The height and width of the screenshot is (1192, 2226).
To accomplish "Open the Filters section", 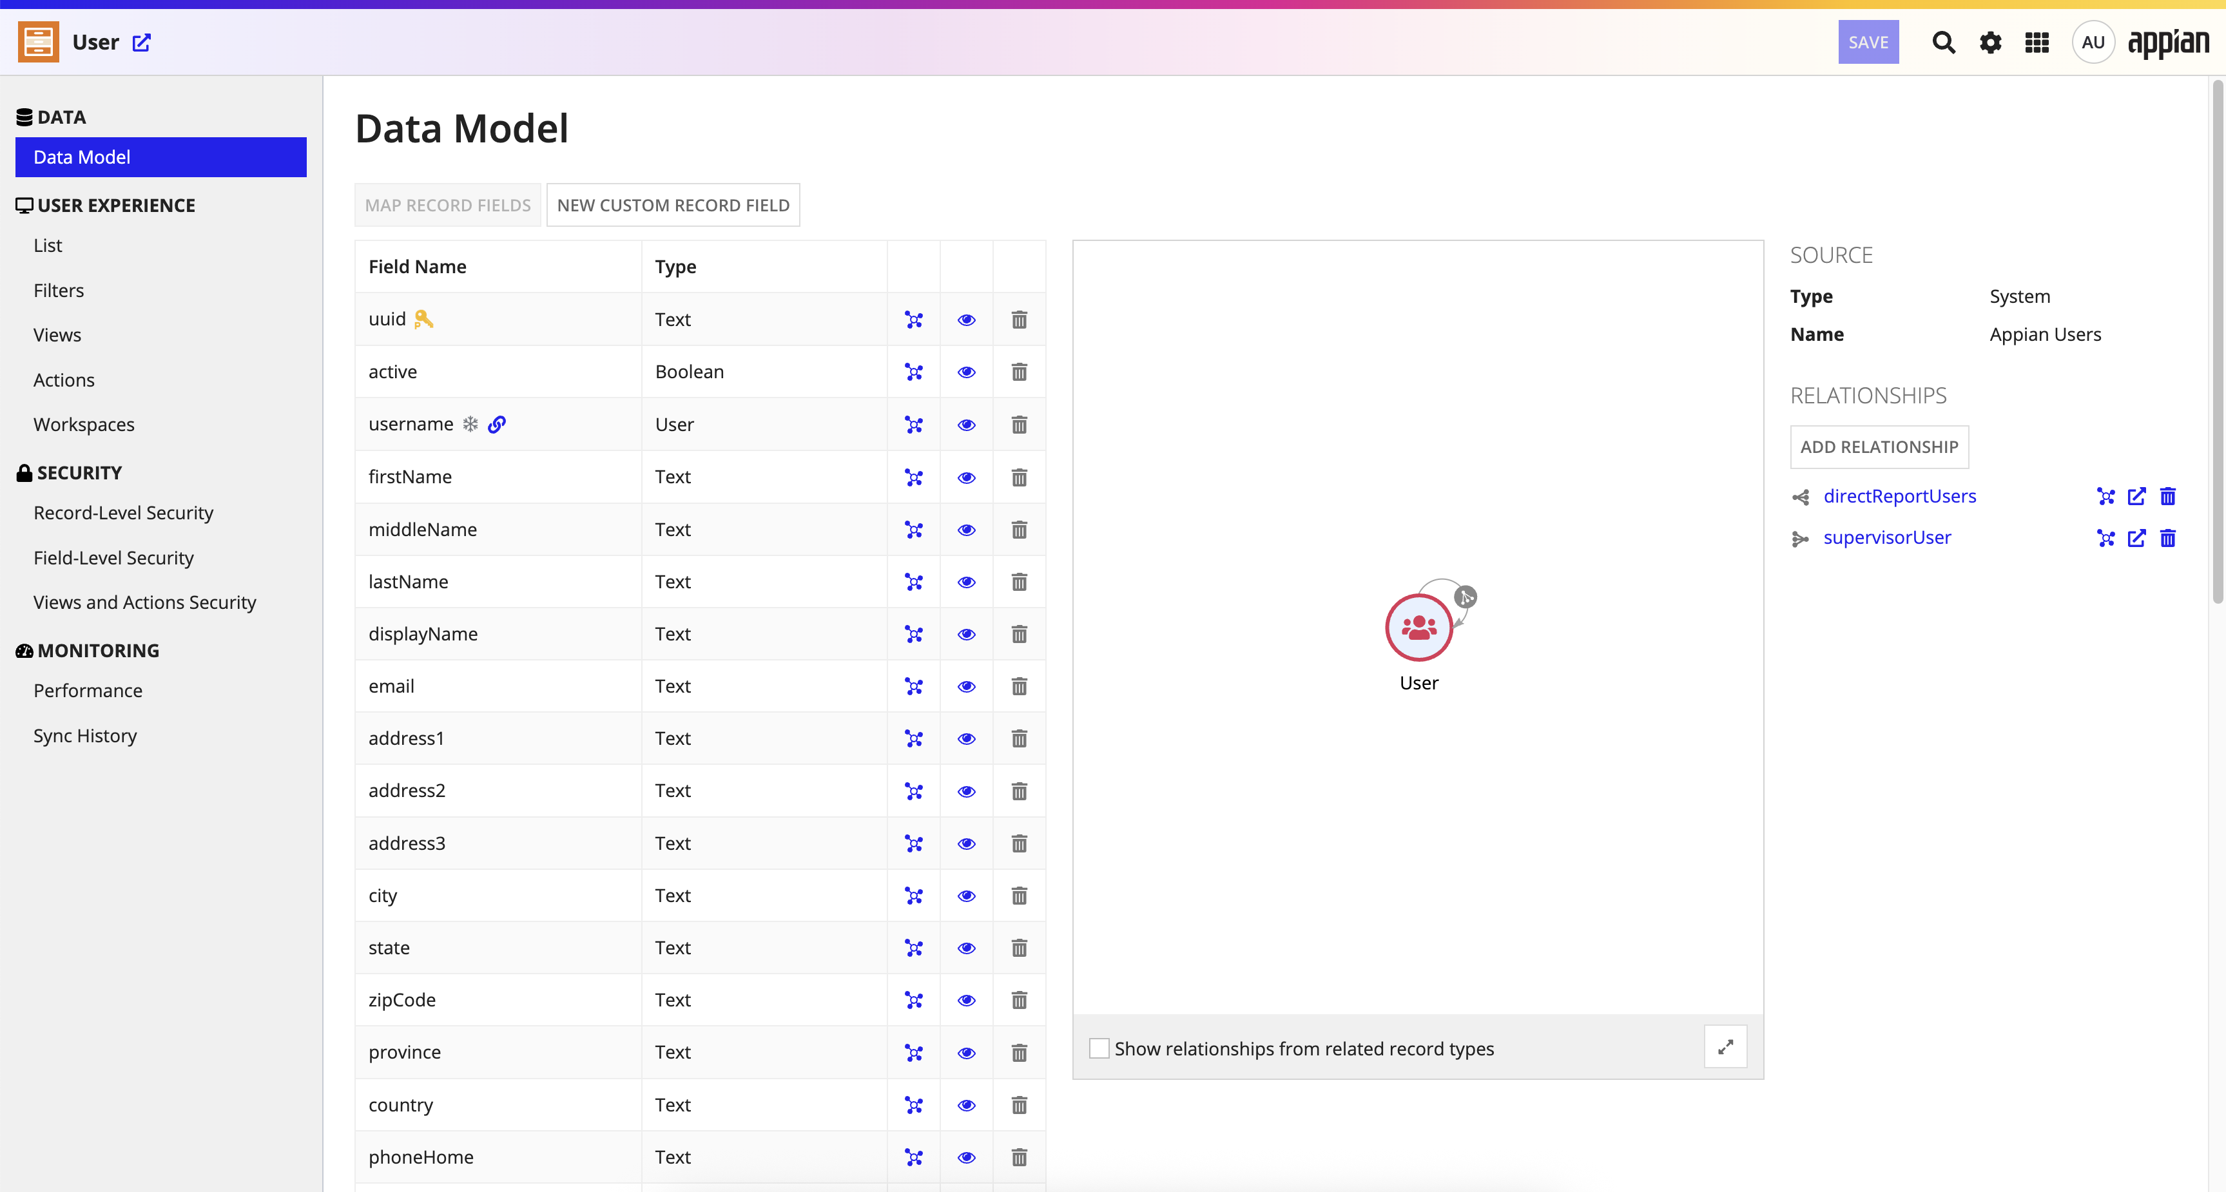I will [x=59, y=290].
